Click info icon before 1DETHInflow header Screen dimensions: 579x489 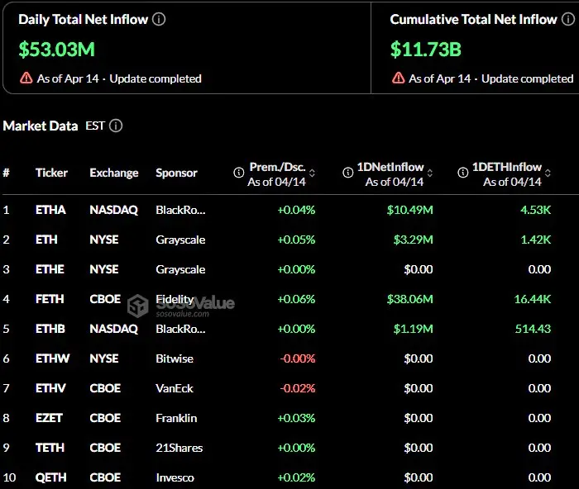tap(463, 172)
